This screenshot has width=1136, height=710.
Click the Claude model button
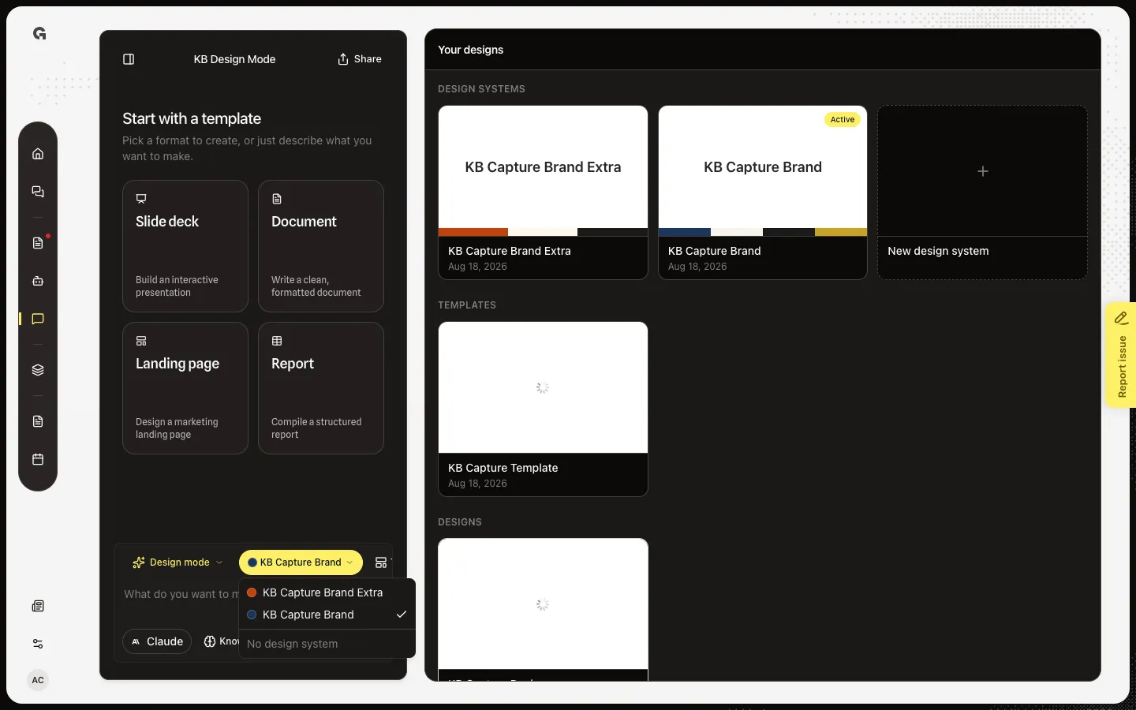click(158, 641)
